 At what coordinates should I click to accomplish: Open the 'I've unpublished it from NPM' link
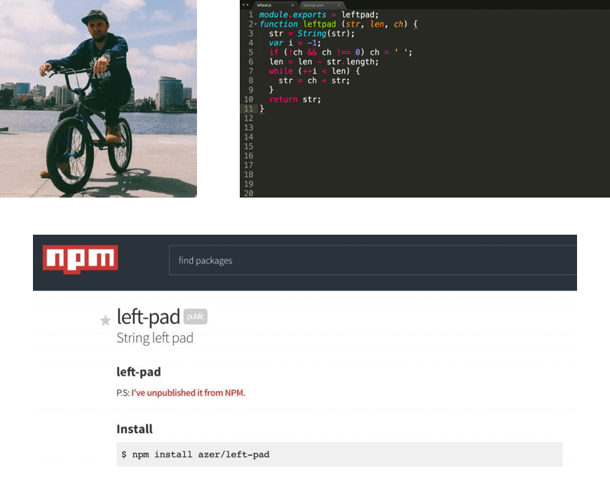(x=188, y=393)
